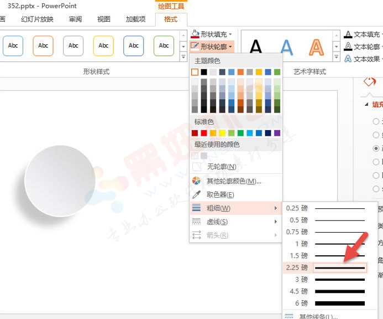Viewport: 383px width, 319px height.
Task: Expand the shape styles gallery more arrow
Action: pos(183,57)
